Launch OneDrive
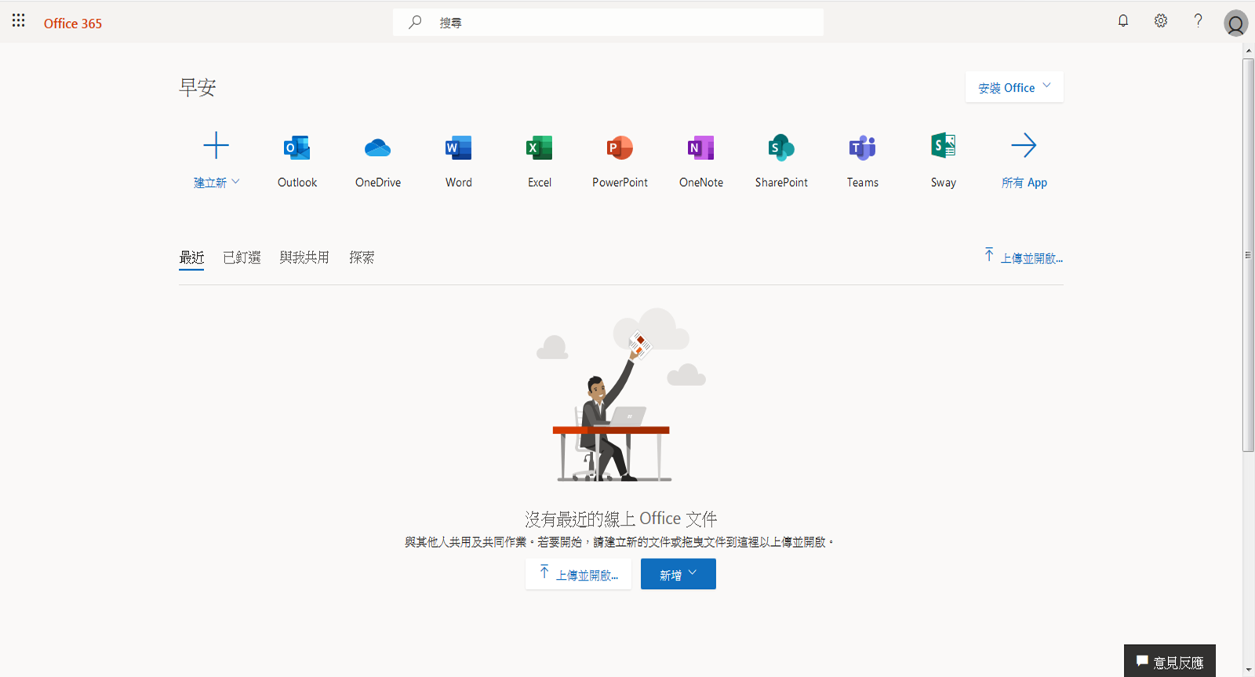This screenshot has height=677, width=1255. 378,161
